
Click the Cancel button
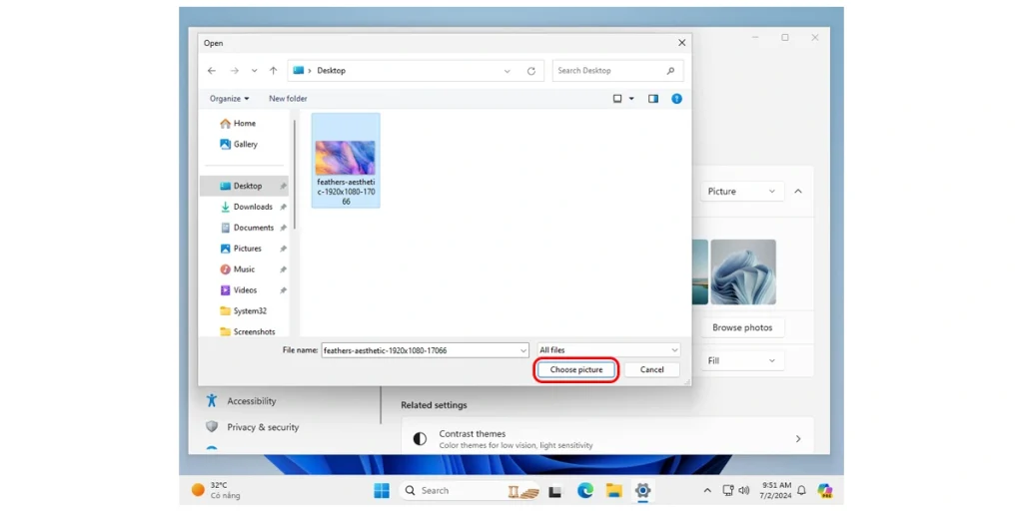point(651,369)
